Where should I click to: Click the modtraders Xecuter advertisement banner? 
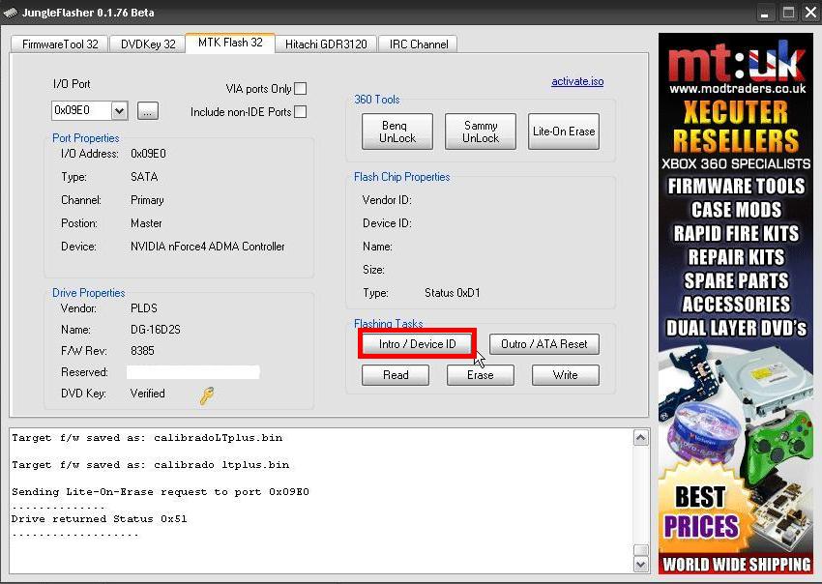click(736, 305)
